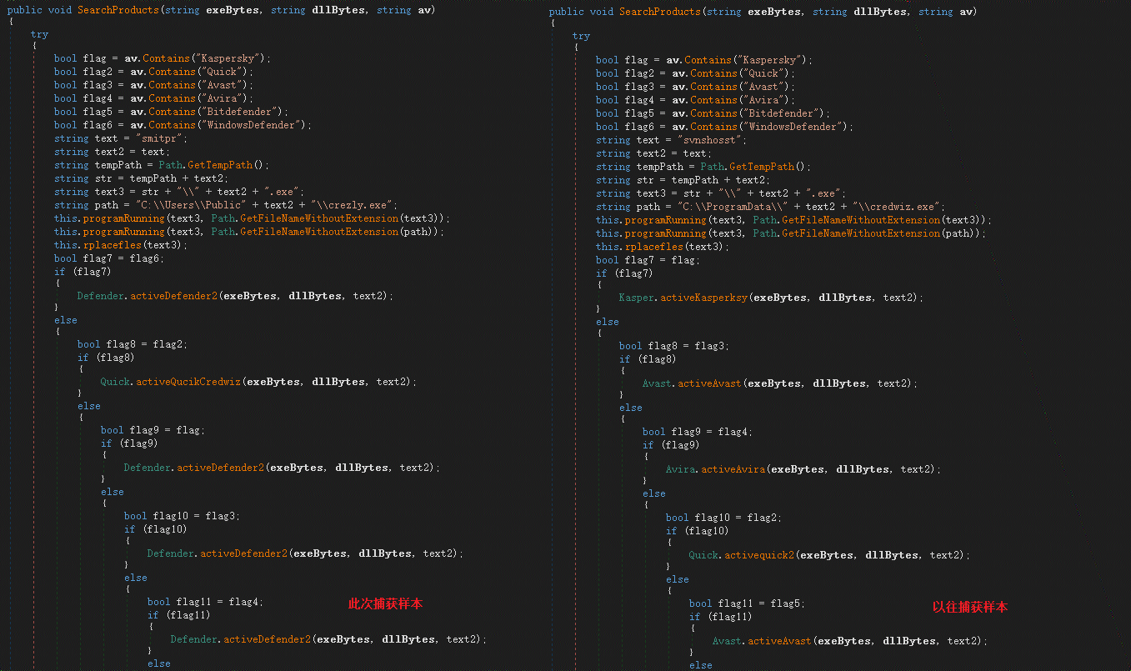Image resolution: width=1131 pixels, height=671 pixels.
Task: Click SearchProducts method name in right pane
Action: click(x=660, y=13)
